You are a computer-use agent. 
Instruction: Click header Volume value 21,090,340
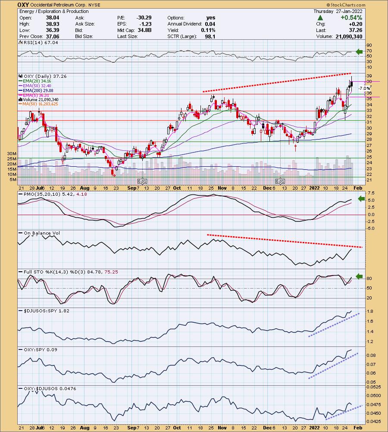[349, 36]
